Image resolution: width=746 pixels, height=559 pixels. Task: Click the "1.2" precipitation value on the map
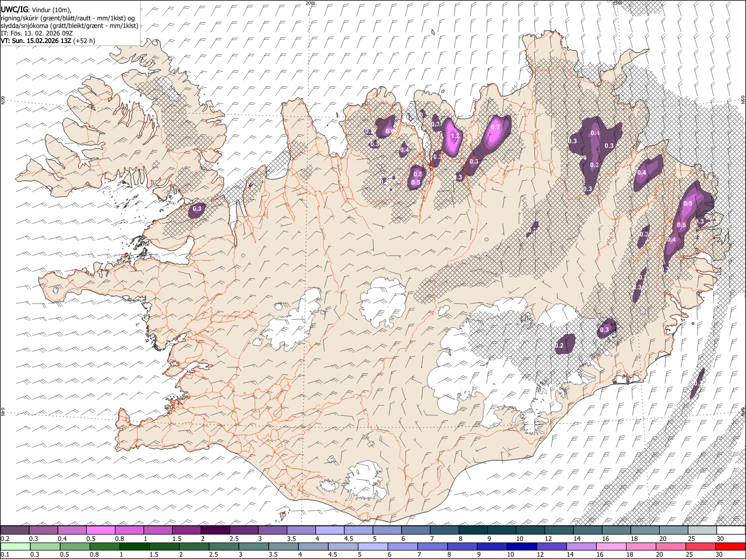point(456,136)
